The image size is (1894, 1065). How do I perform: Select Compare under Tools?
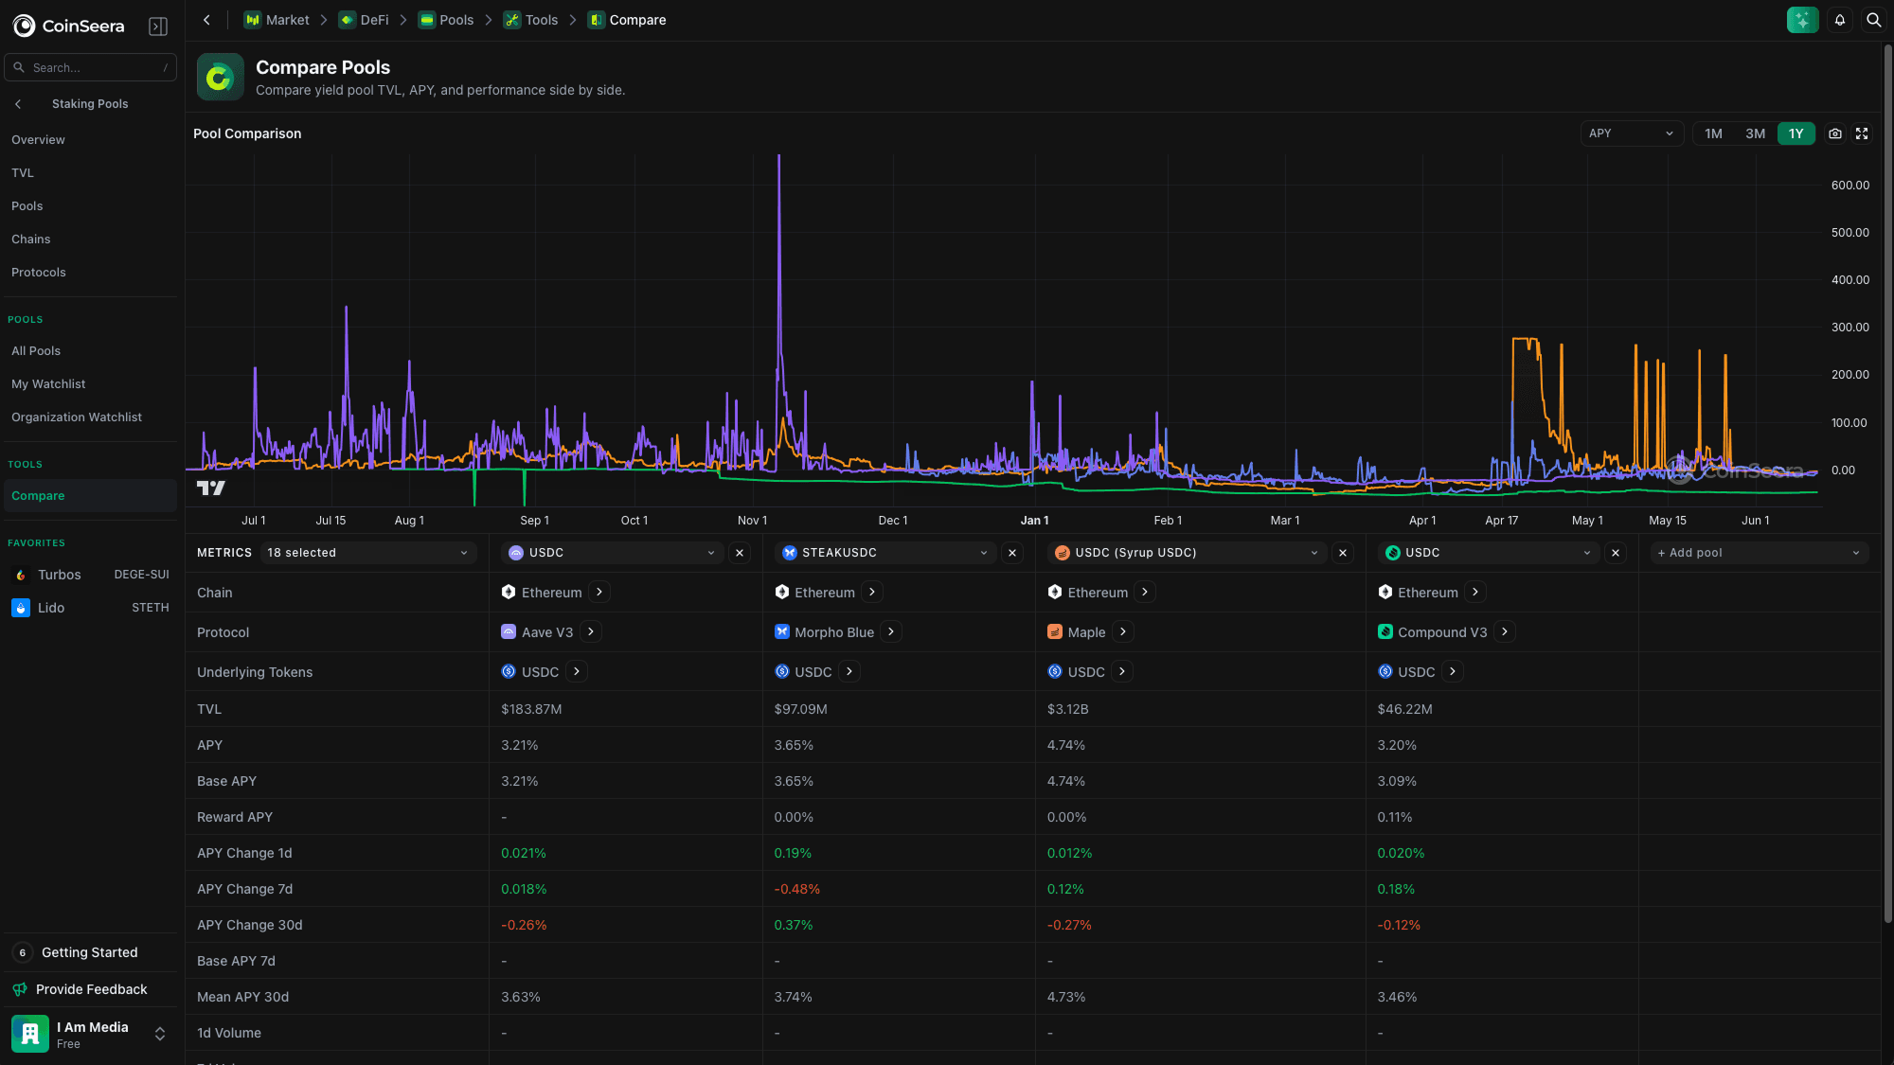(x=90, y=496)
